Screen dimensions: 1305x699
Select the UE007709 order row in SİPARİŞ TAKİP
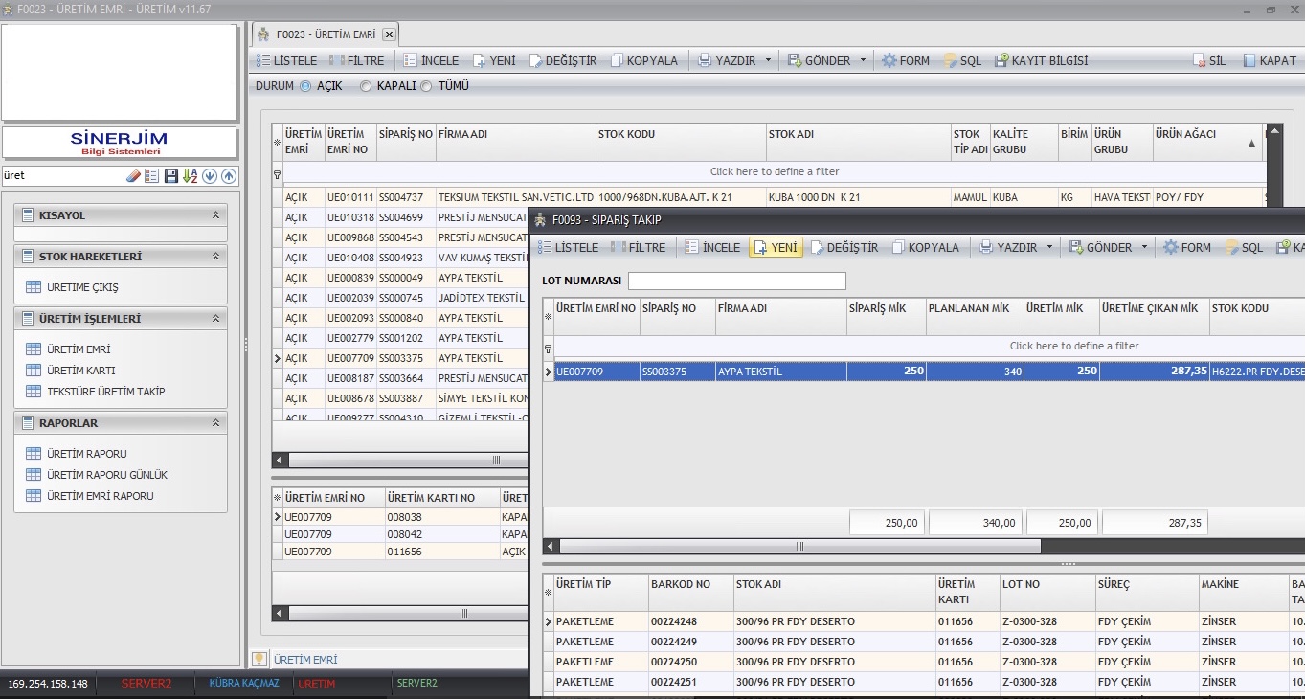point(924,371)
